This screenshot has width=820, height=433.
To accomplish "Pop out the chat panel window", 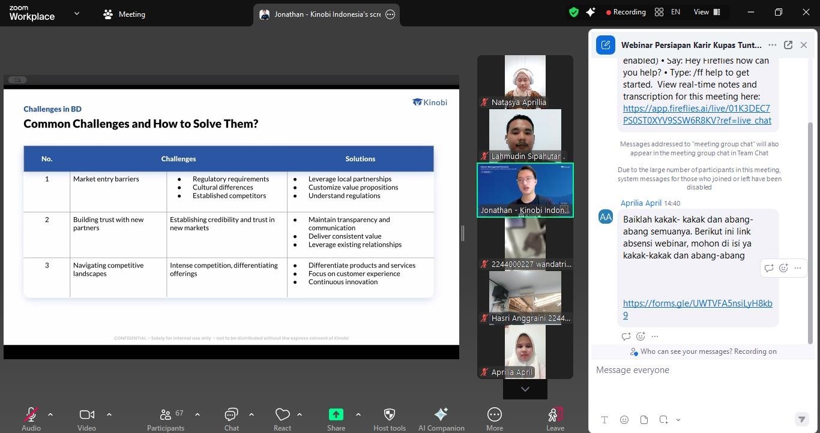I will [x=788, y=45].
